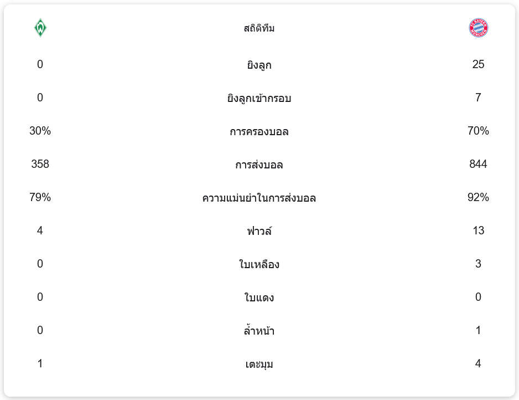Image resolution: width=519 pixels, height=400 pixels.
Task: Click the ใบเหลือง yellow card label
Action: point(259,264)
